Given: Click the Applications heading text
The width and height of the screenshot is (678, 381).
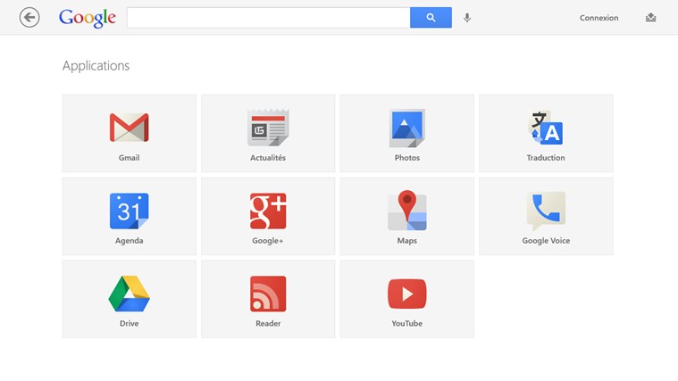Looking at the screenshot, I should [96, 66].
